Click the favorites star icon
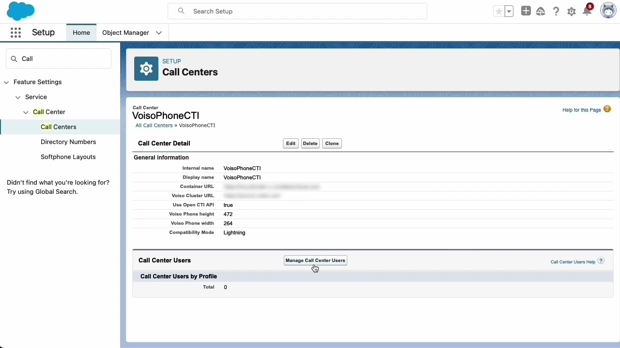Screen dimensions: 620x348 [x=498, y=11]
